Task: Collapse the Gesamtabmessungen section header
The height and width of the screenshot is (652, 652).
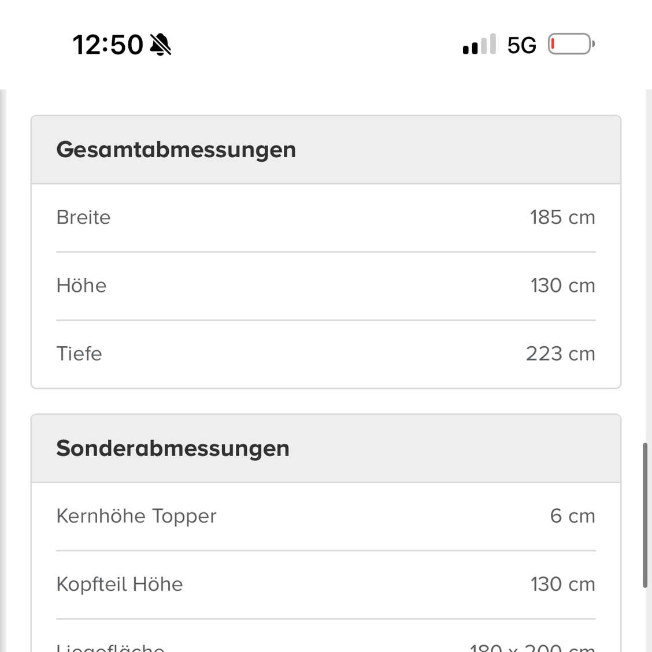Action: tap(326, 150)
